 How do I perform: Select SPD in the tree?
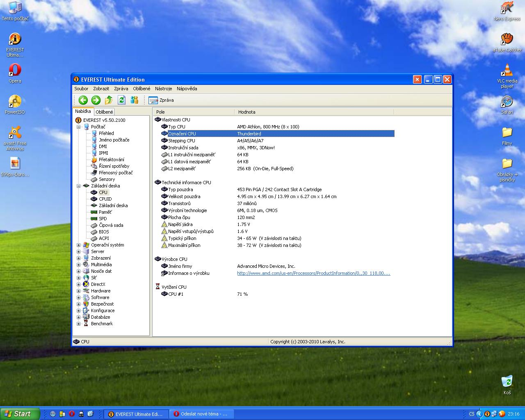pyautogui.click(x=103, y=219)
